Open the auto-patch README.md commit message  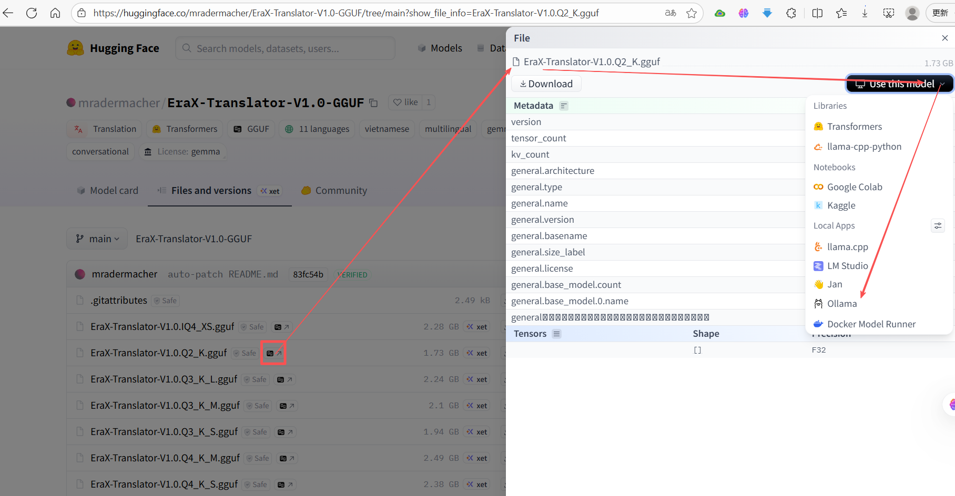(223, 274)
